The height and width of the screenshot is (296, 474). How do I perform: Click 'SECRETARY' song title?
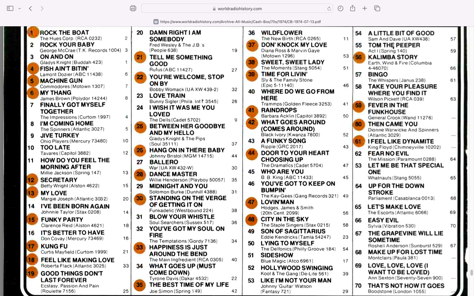59,180
